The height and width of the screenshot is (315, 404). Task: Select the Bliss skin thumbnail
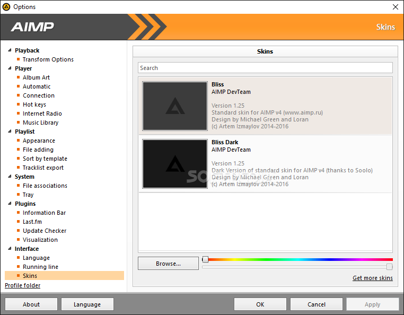point(175,106)
